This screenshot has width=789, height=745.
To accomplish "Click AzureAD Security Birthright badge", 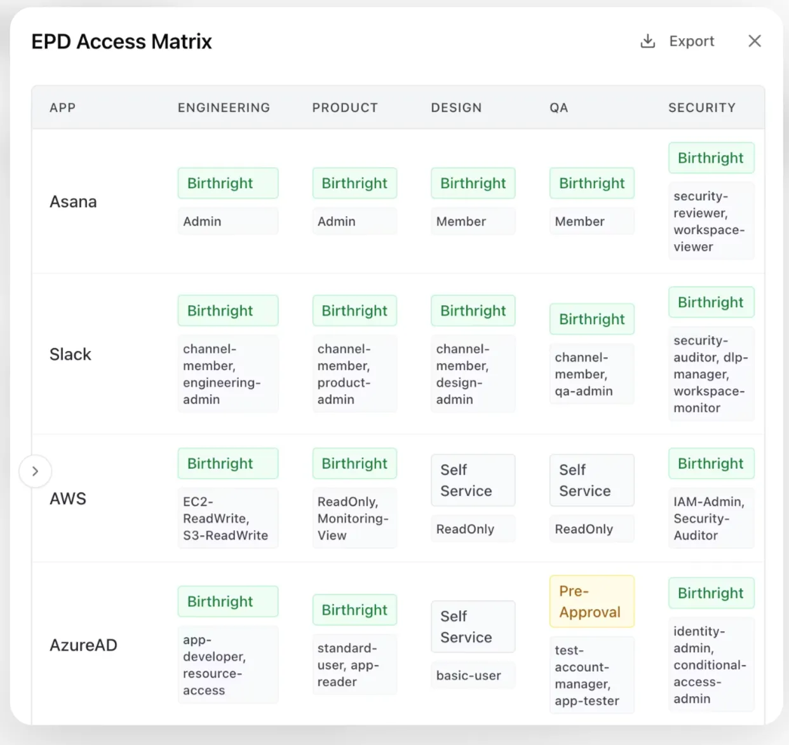I will tap(711, 593).
